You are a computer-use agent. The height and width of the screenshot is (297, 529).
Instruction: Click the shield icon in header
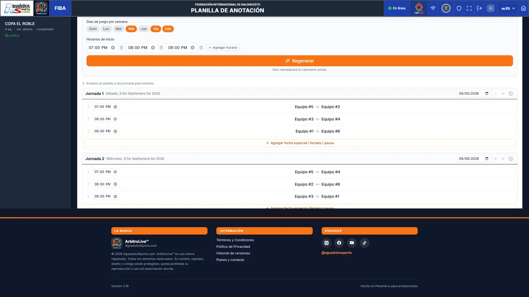pos(459,8)
